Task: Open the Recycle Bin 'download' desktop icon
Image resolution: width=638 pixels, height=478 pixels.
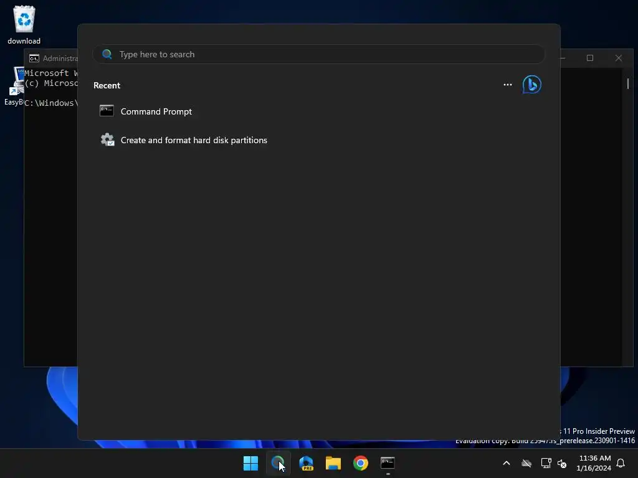Action: [24, 24]
